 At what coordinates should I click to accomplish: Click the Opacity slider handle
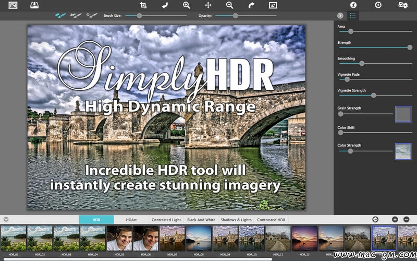coord(236,16)
